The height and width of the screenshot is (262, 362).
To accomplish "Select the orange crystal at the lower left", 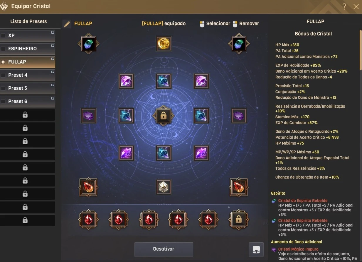I will tap(88, 187).
